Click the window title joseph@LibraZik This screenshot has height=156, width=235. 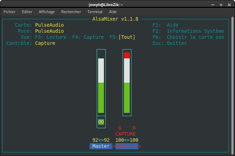tap(106, 5)
